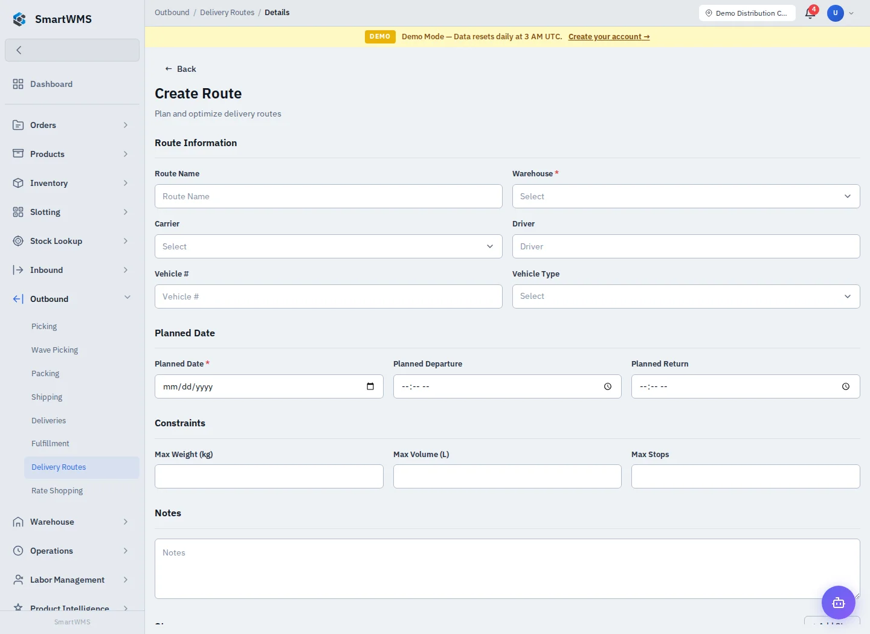Click the Products box icon

18,154
